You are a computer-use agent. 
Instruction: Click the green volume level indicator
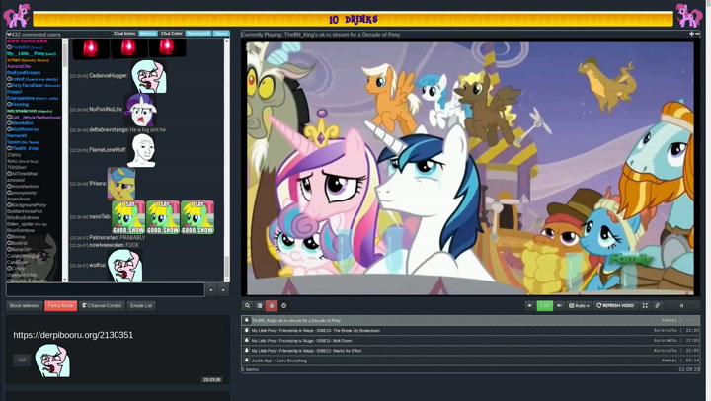[545, 306]
